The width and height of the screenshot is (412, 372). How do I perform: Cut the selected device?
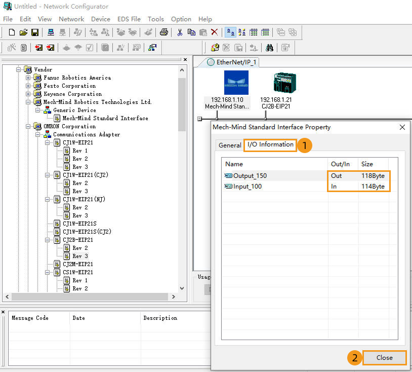(x=180, y=32)
